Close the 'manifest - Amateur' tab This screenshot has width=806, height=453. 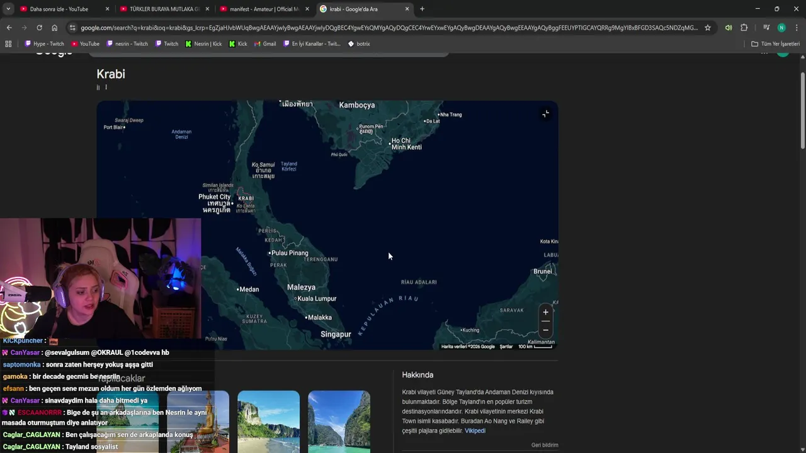coord(307,9)
